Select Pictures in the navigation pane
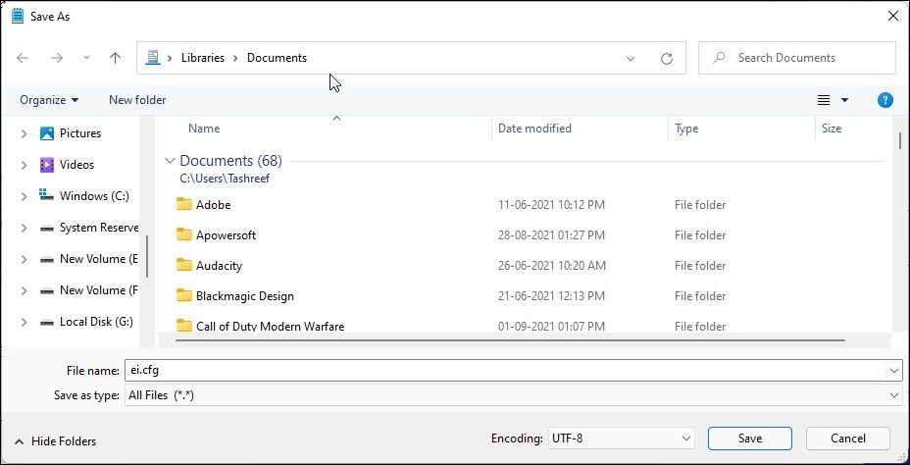The height and width of the screenshot is (465, 910). (80, 133)
